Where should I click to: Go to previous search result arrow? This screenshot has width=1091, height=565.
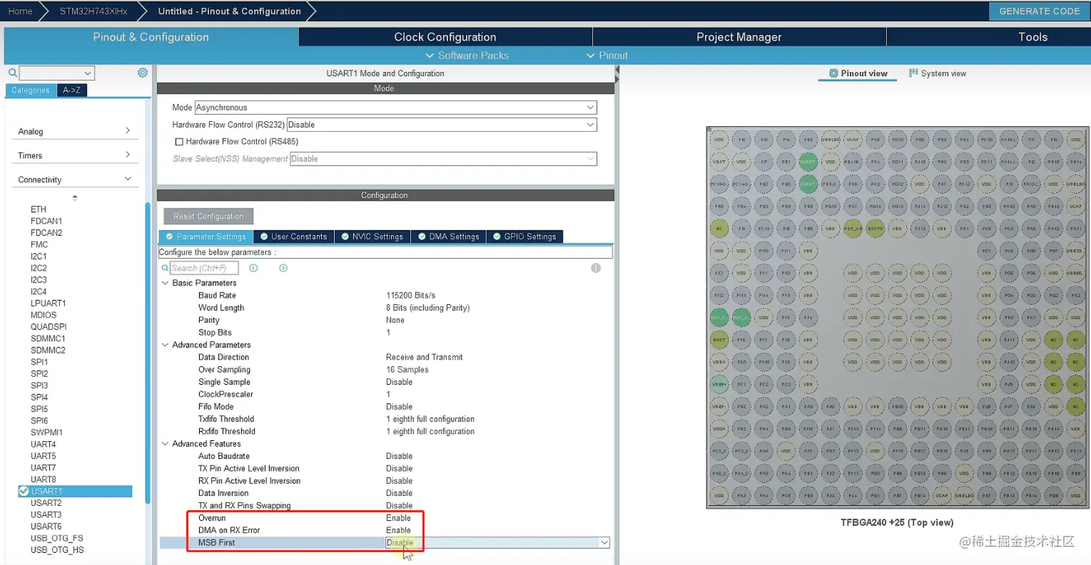[x=254, y=268]
